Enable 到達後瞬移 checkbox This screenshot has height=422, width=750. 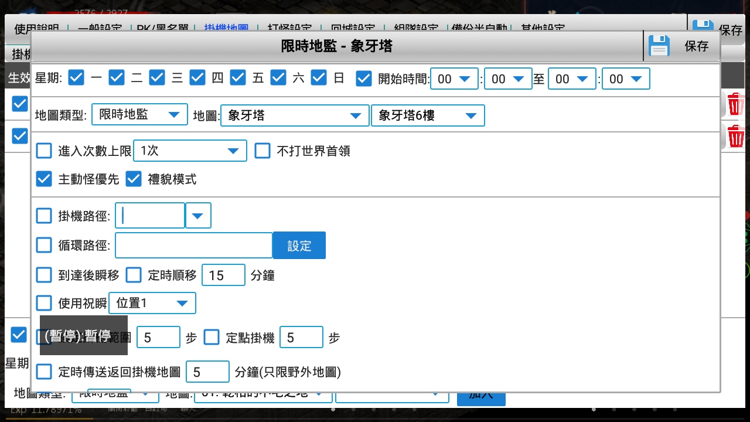click(x=45, y=274)
